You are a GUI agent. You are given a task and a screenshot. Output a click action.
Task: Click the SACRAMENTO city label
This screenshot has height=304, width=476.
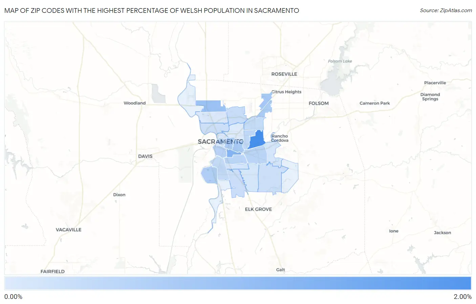tap(220, 142)
